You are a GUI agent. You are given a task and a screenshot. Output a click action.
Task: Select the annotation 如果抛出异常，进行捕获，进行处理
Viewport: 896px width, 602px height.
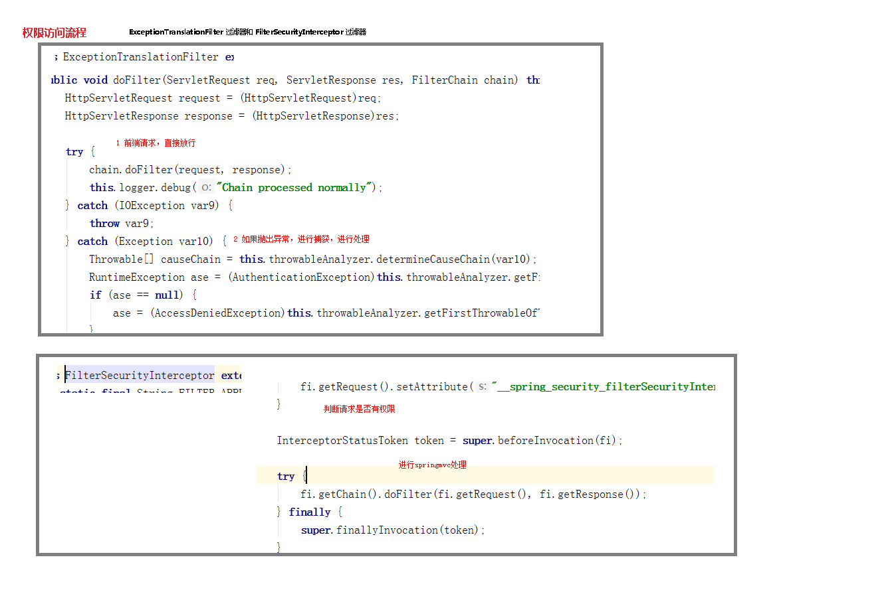[305, 239]
